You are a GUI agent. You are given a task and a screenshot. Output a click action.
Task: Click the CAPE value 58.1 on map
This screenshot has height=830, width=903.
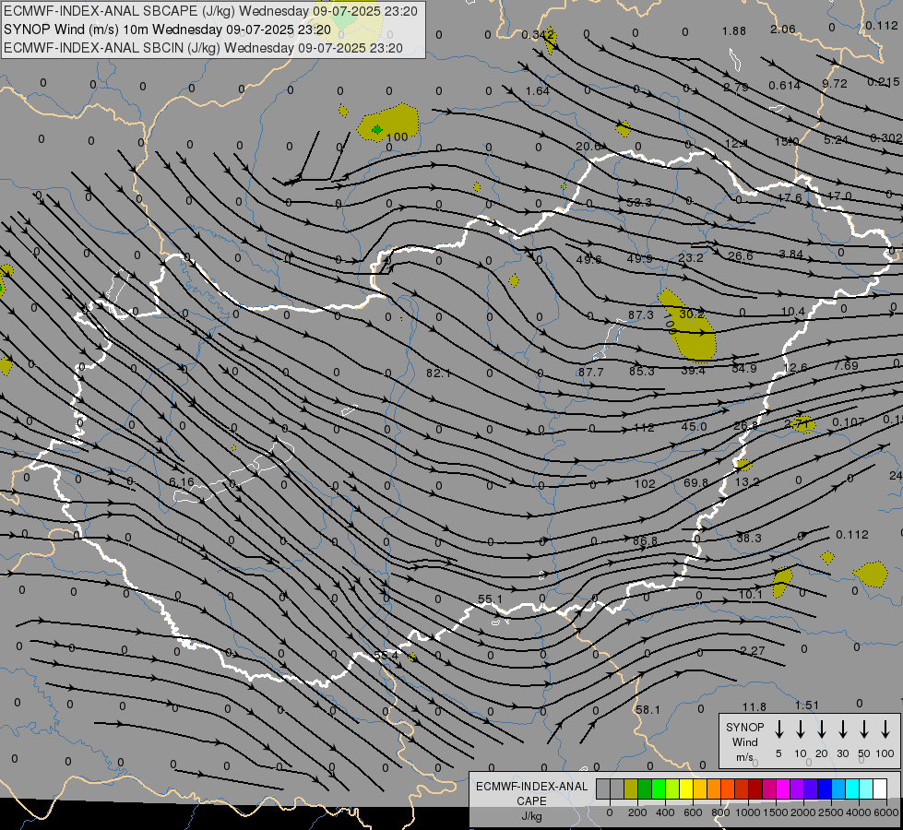pos(648,709)
